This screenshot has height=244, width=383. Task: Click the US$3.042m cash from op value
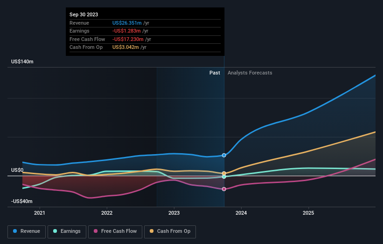[x=125, y=47]
